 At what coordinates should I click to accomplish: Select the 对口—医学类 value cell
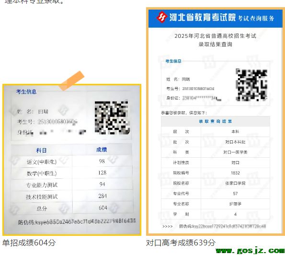tap(235, 152)
